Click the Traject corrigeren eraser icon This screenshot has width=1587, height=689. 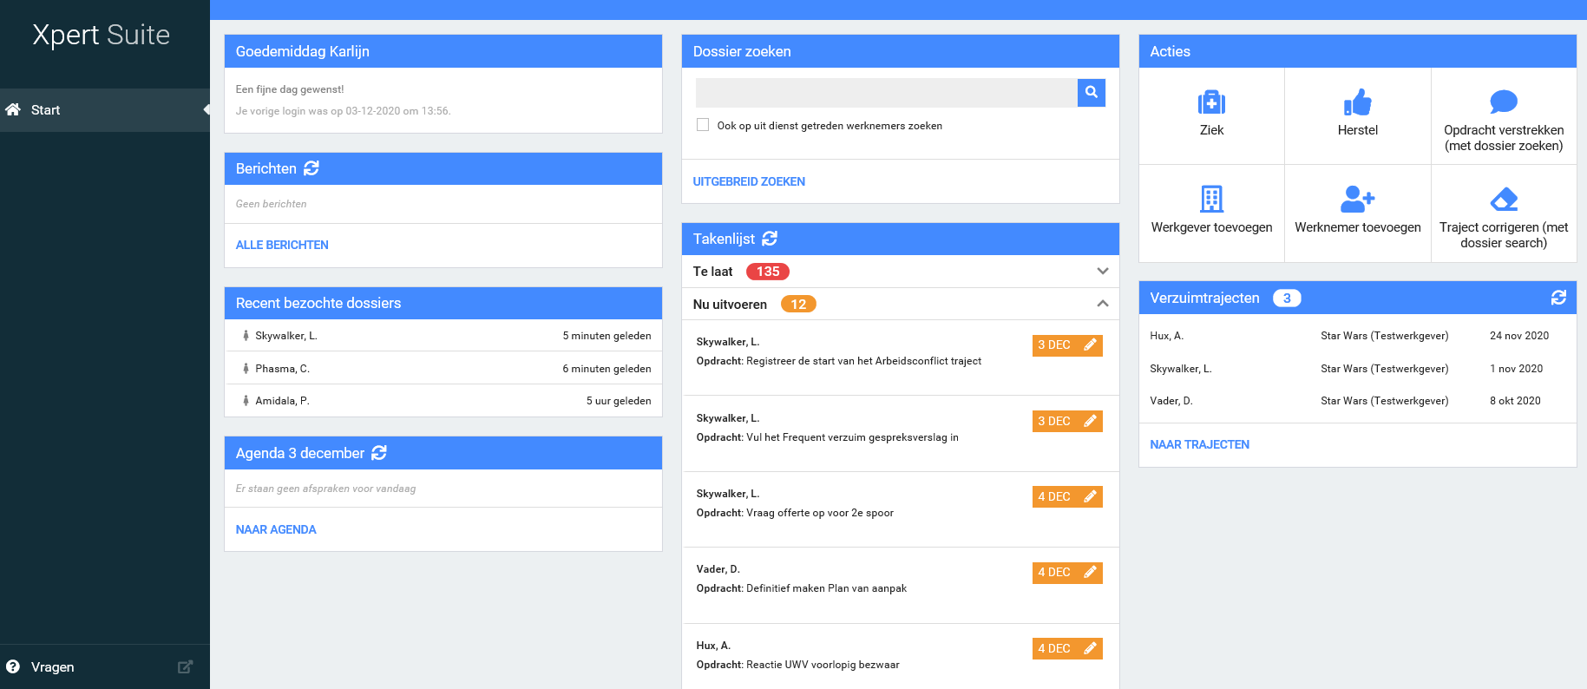(x=1503, y=200)
